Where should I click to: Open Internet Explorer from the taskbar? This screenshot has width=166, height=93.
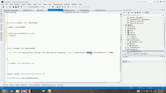pos(4,91)
